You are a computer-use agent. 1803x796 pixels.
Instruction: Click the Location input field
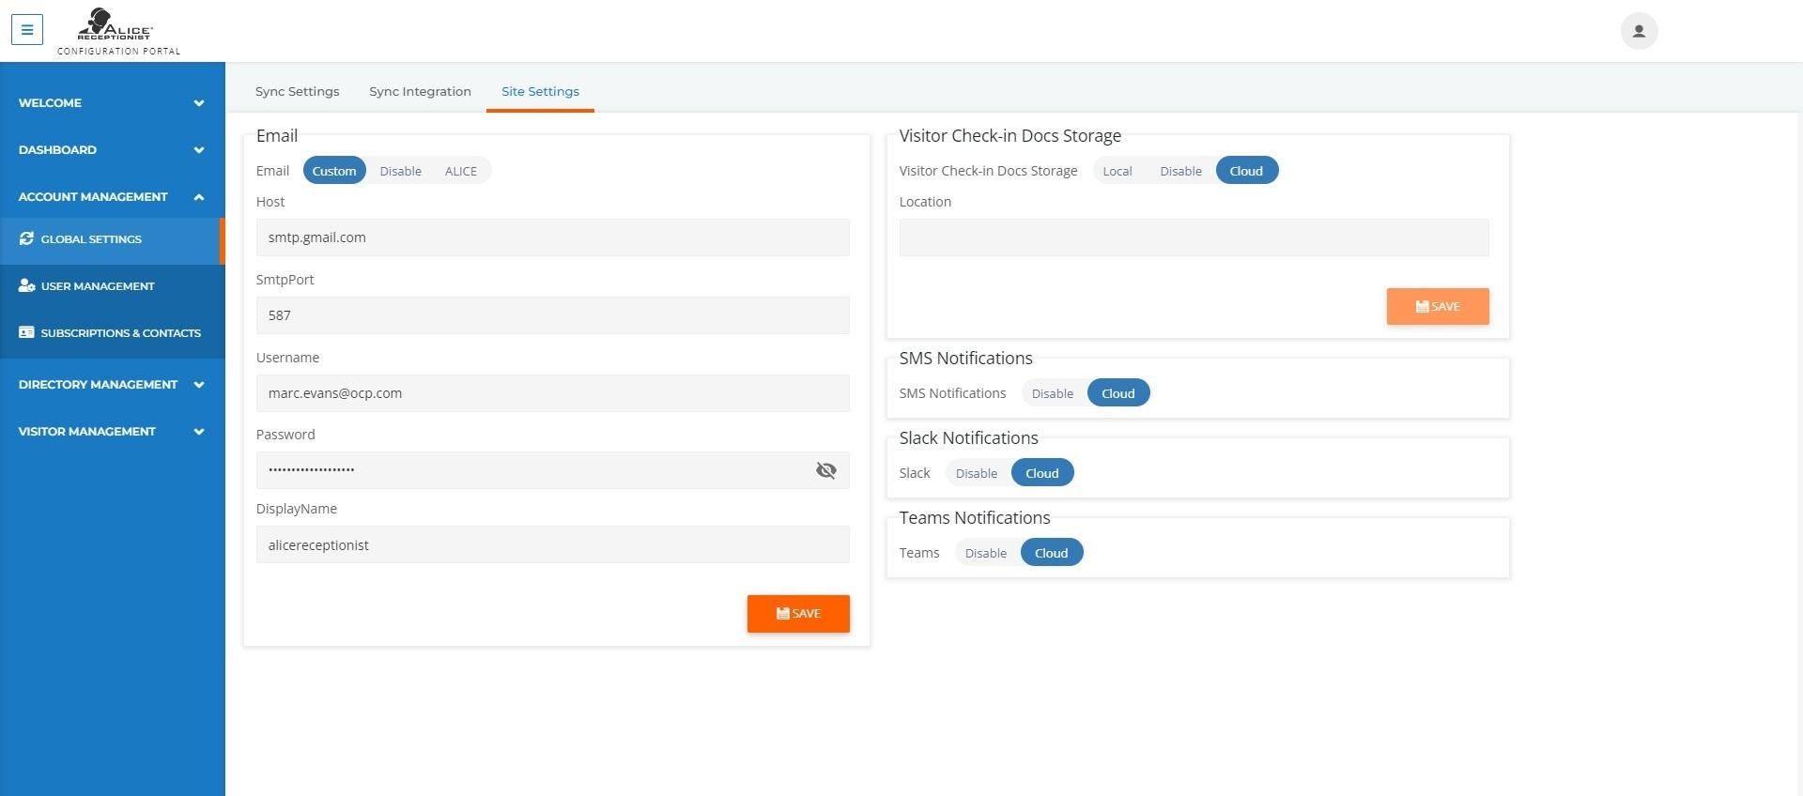tap(1194, 237)
